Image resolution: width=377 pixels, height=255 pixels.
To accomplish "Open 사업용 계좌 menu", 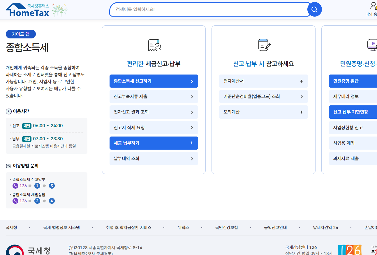I will click(353, 143).
